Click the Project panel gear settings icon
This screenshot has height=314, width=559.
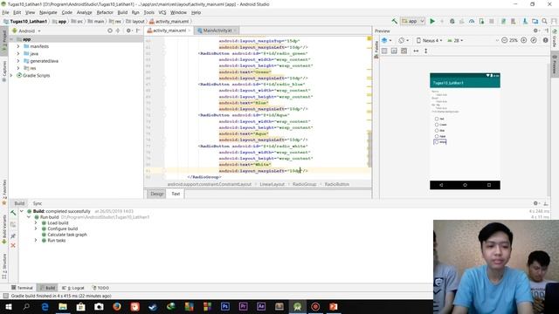tap(129, 31)
